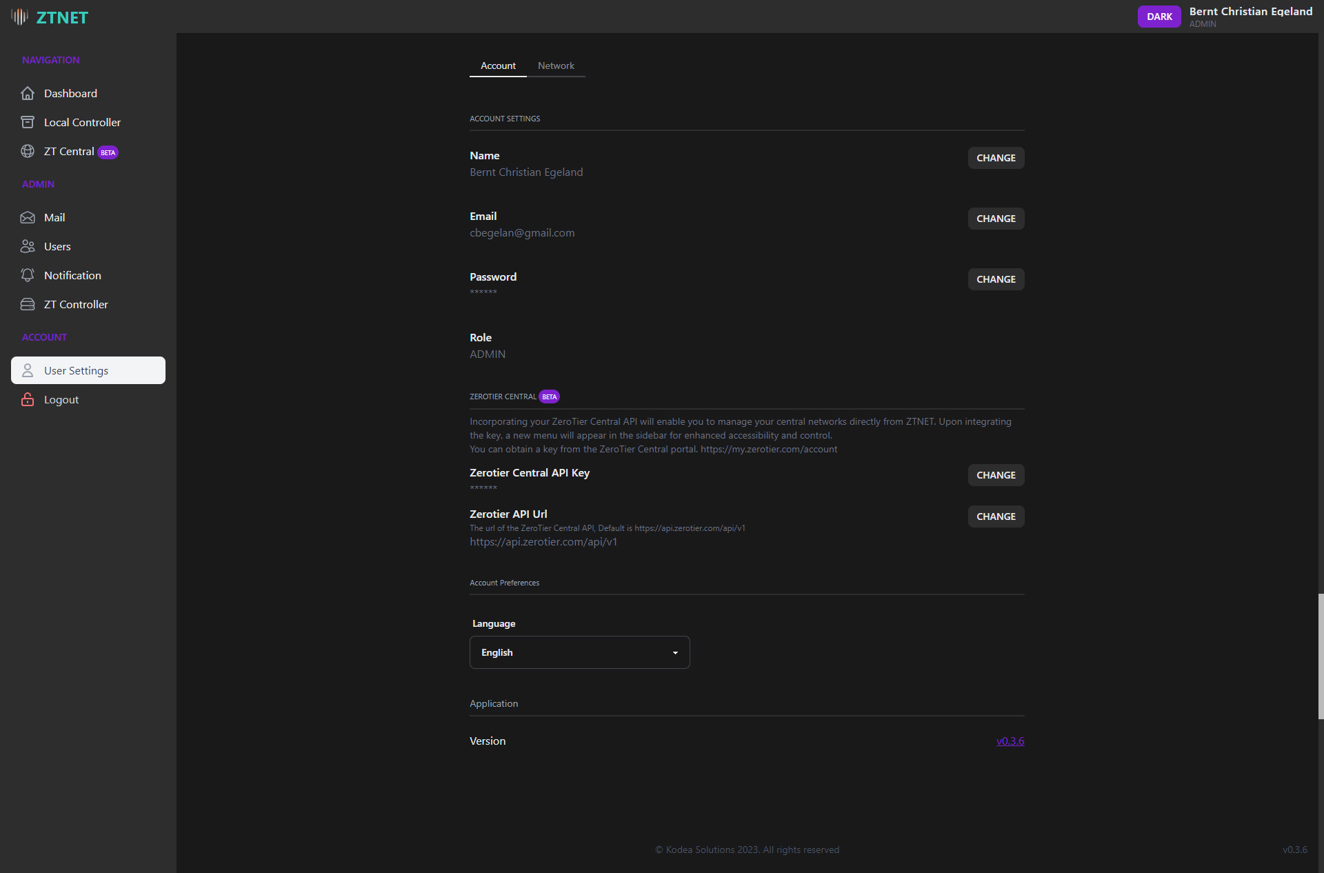Click the Language dropdown arrow

675,653
